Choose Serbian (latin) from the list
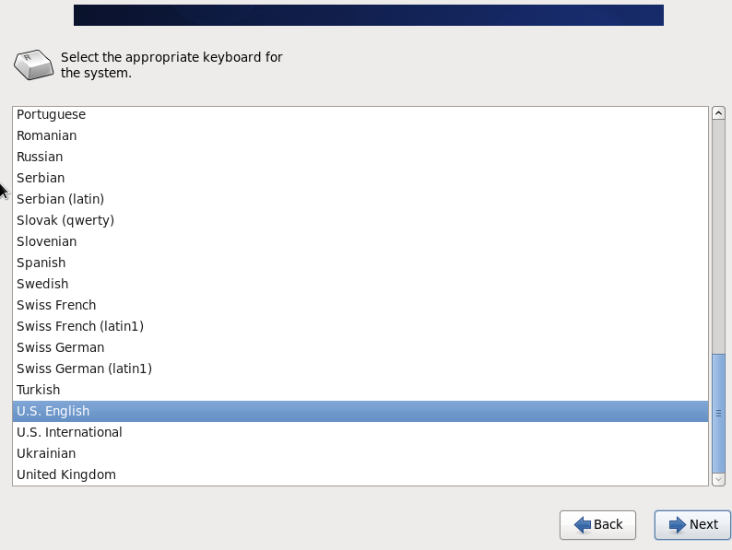Screen dimensions: 732x550 tap(360, 199)
